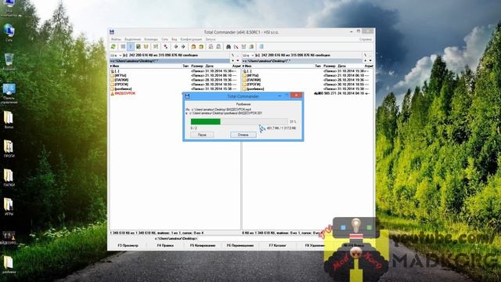The image size is (501, 282).
Task: Click F3 Просмотр function button
Action: click(128, 245)
